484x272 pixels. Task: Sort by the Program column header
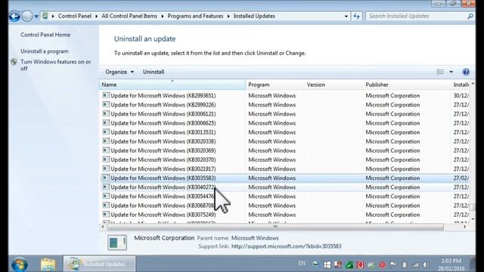275,85
